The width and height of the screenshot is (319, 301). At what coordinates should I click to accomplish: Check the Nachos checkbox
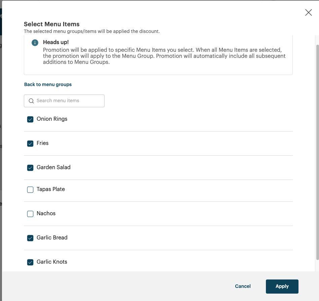click(30, 214)
